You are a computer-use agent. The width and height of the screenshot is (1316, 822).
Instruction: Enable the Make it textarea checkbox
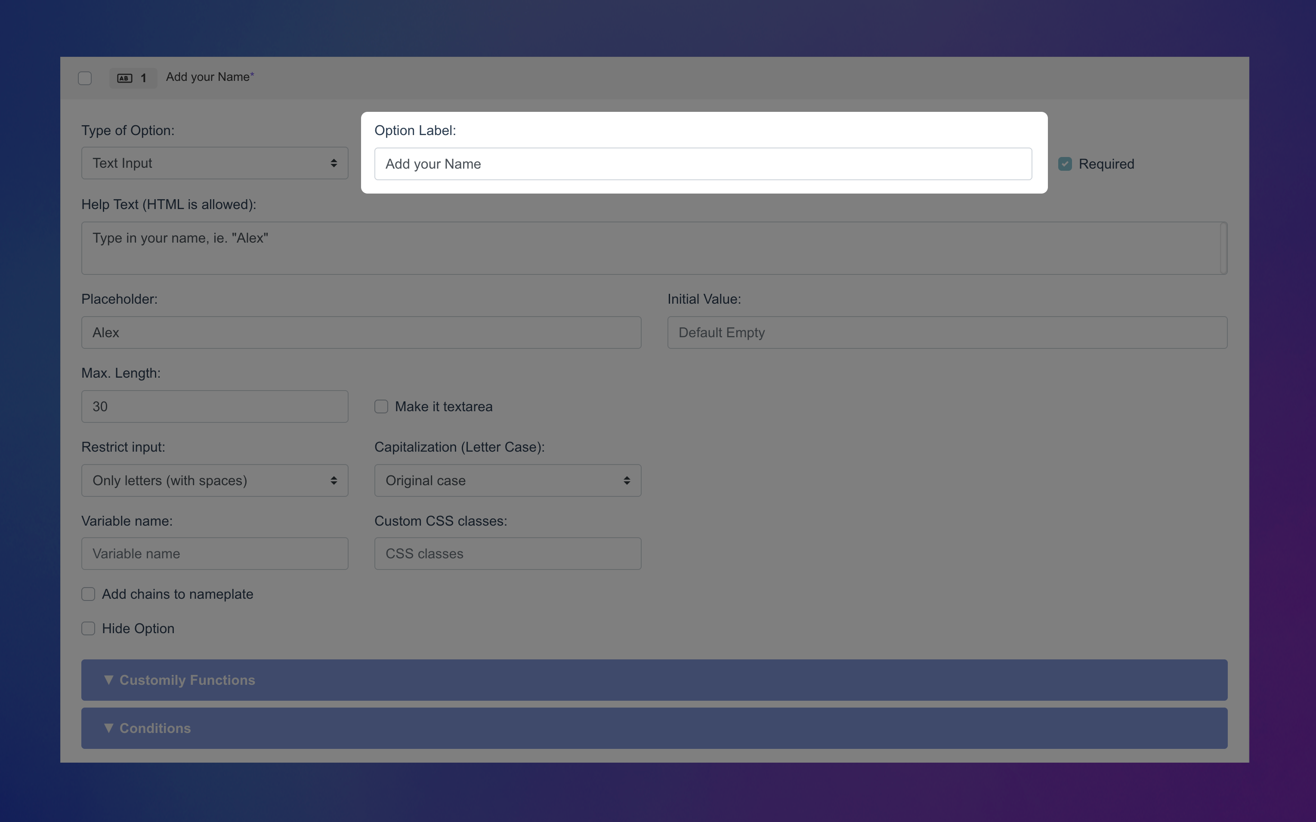381,406
